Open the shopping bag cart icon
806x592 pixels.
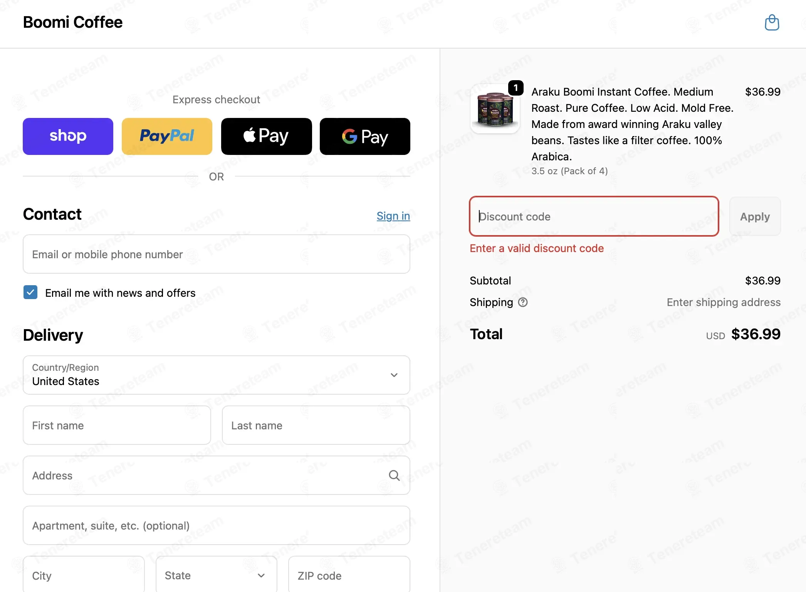coord(772,22)
